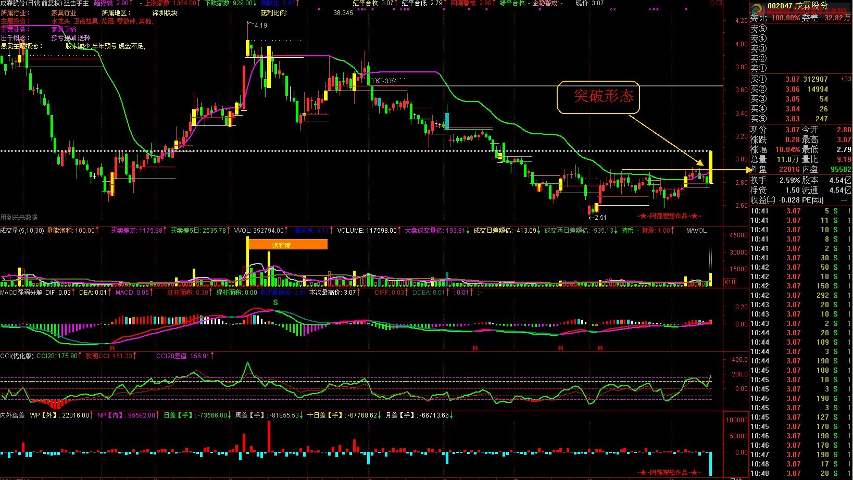This screenshot has height=480, width=853.
Task: Click the 净资 1.50 quote field
Action: point(775,190)
